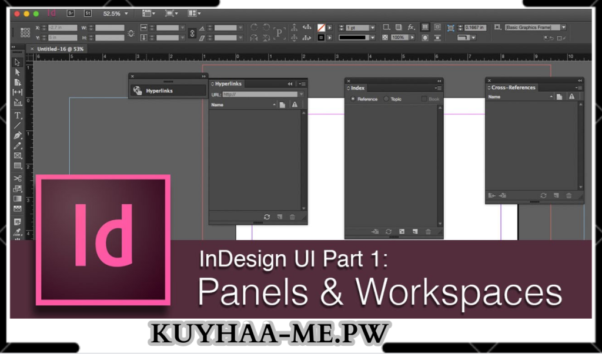Update cross-references refresh icon
Screen dimensions: 602x354
543,195
